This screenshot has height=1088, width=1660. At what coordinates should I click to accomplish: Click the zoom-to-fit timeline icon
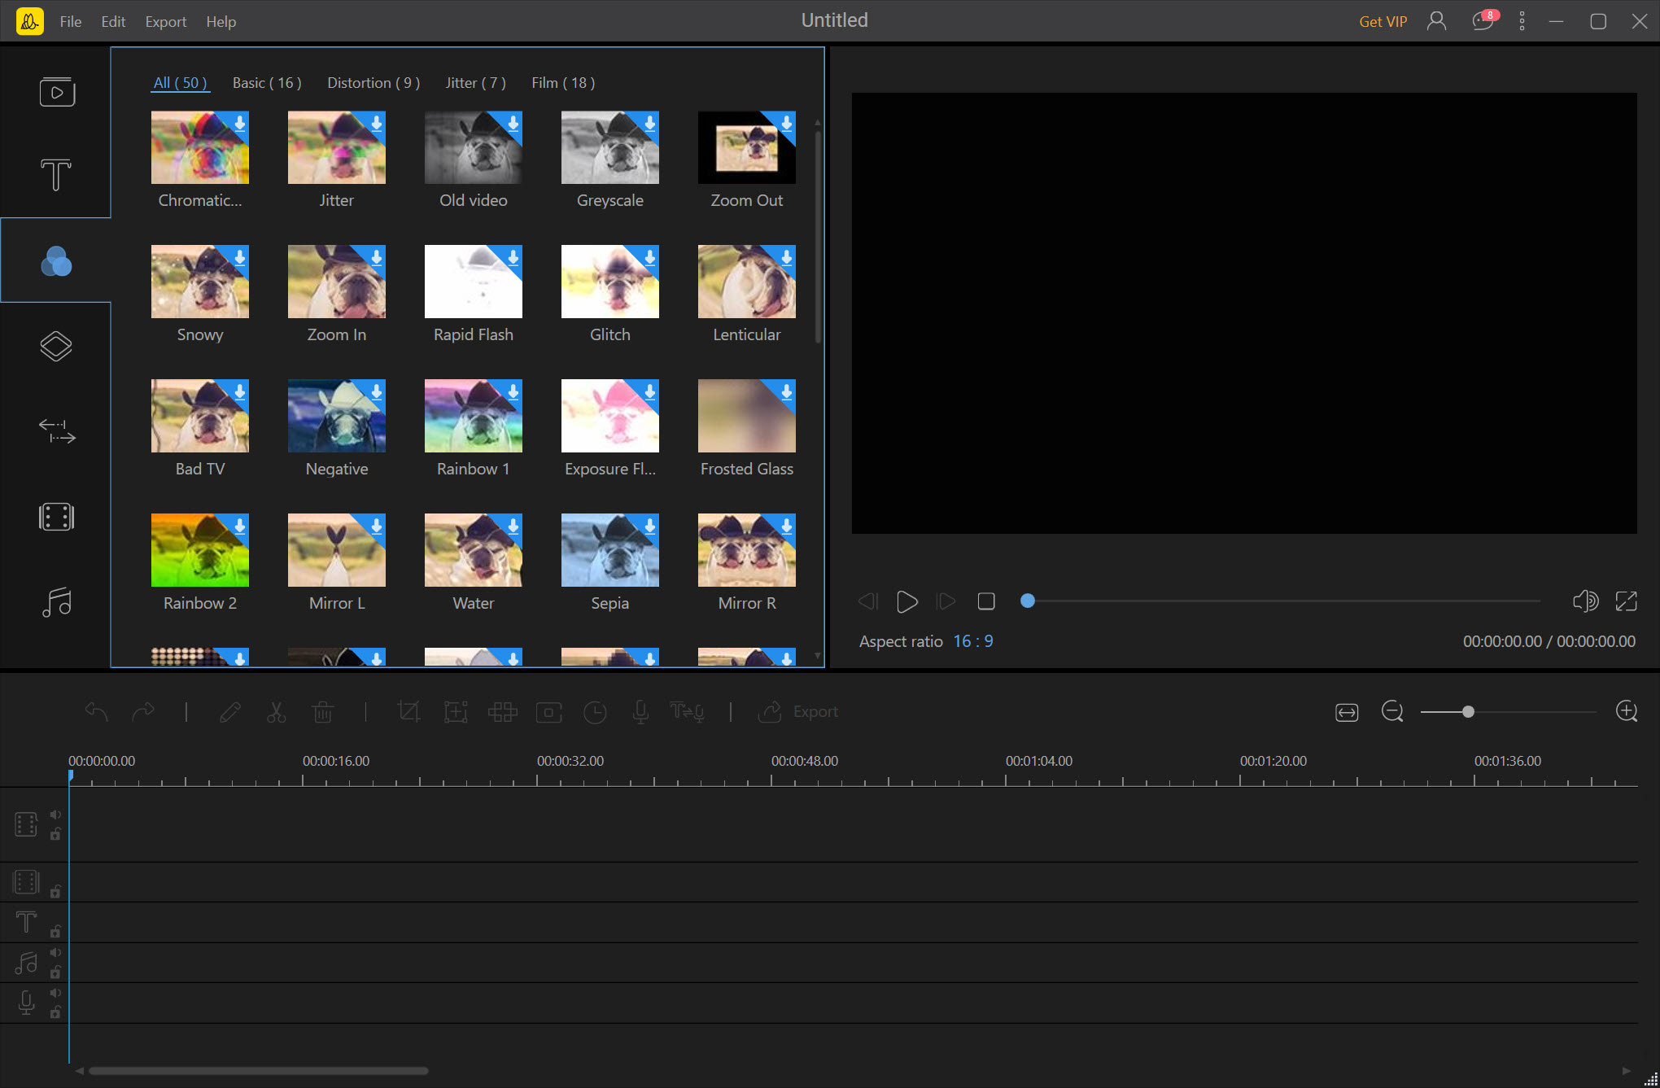click(1347, 713)
